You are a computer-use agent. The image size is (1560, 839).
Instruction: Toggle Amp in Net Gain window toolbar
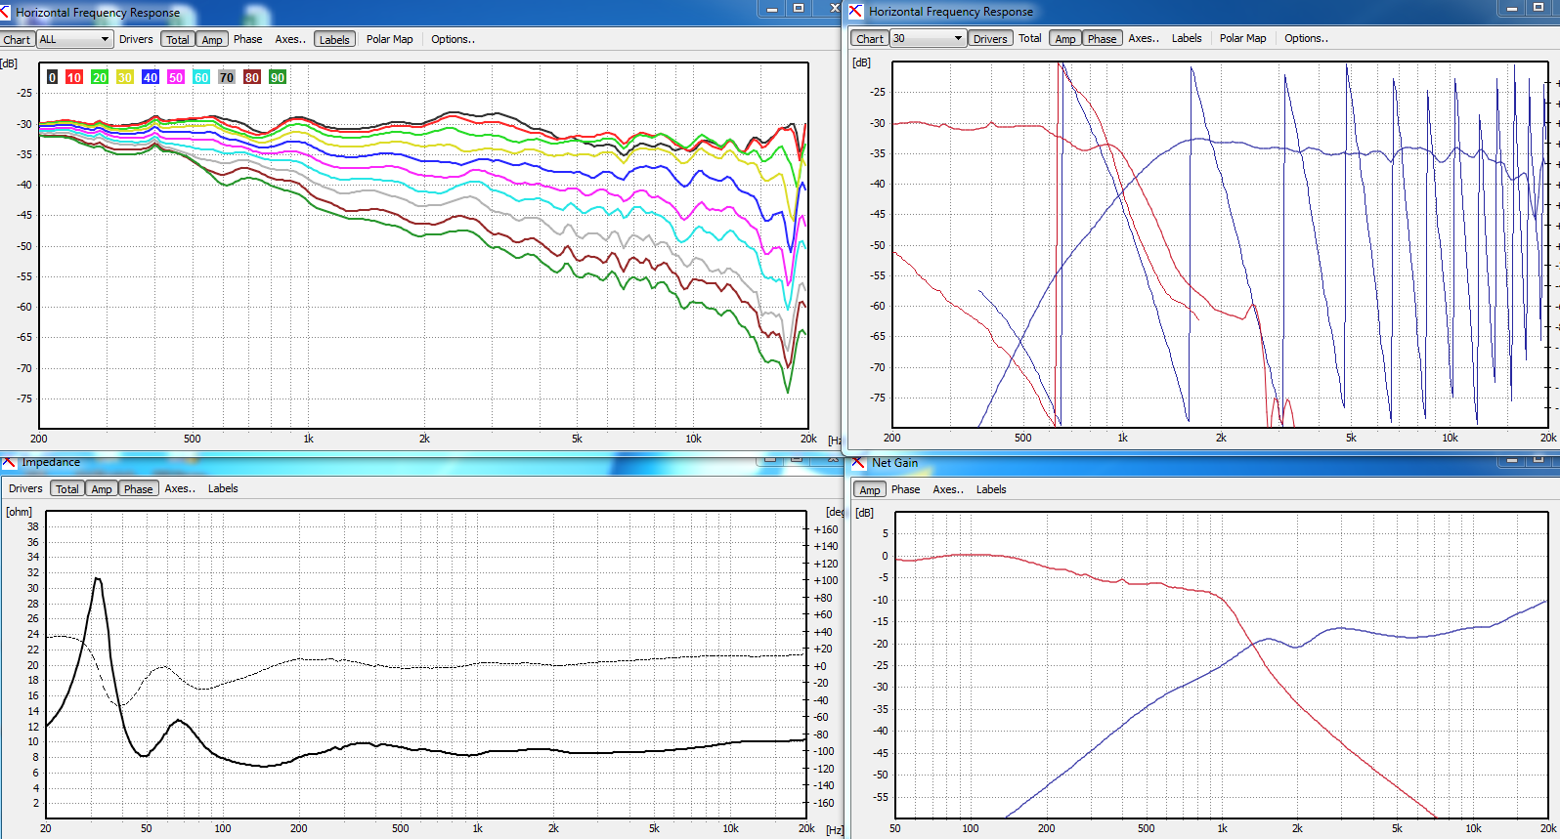869,489
